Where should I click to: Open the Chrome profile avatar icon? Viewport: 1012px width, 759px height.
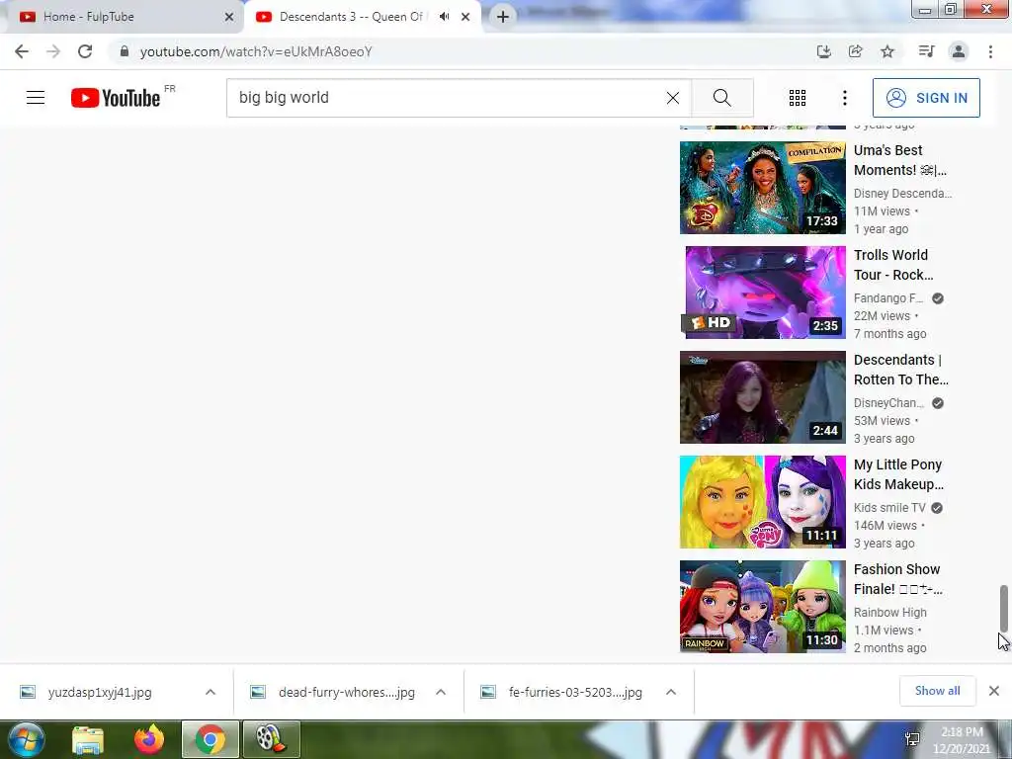click(959, 51)
